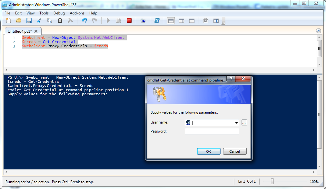The width and height of the screenshot is (326, 189).
Task: Open the Debug menu
Action: point(59,13)
